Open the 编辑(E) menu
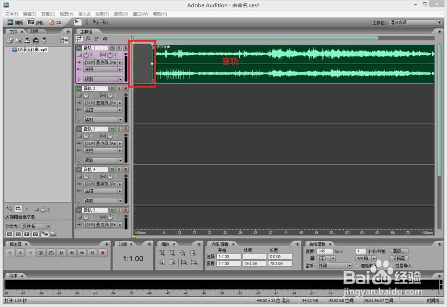Screen dimensions: 447x307 click(x=30, y=14)
